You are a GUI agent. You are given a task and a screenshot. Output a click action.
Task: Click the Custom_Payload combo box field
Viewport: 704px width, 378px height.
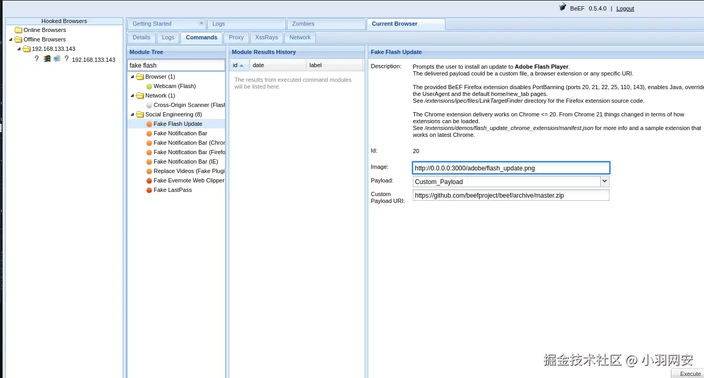[507, 181]
